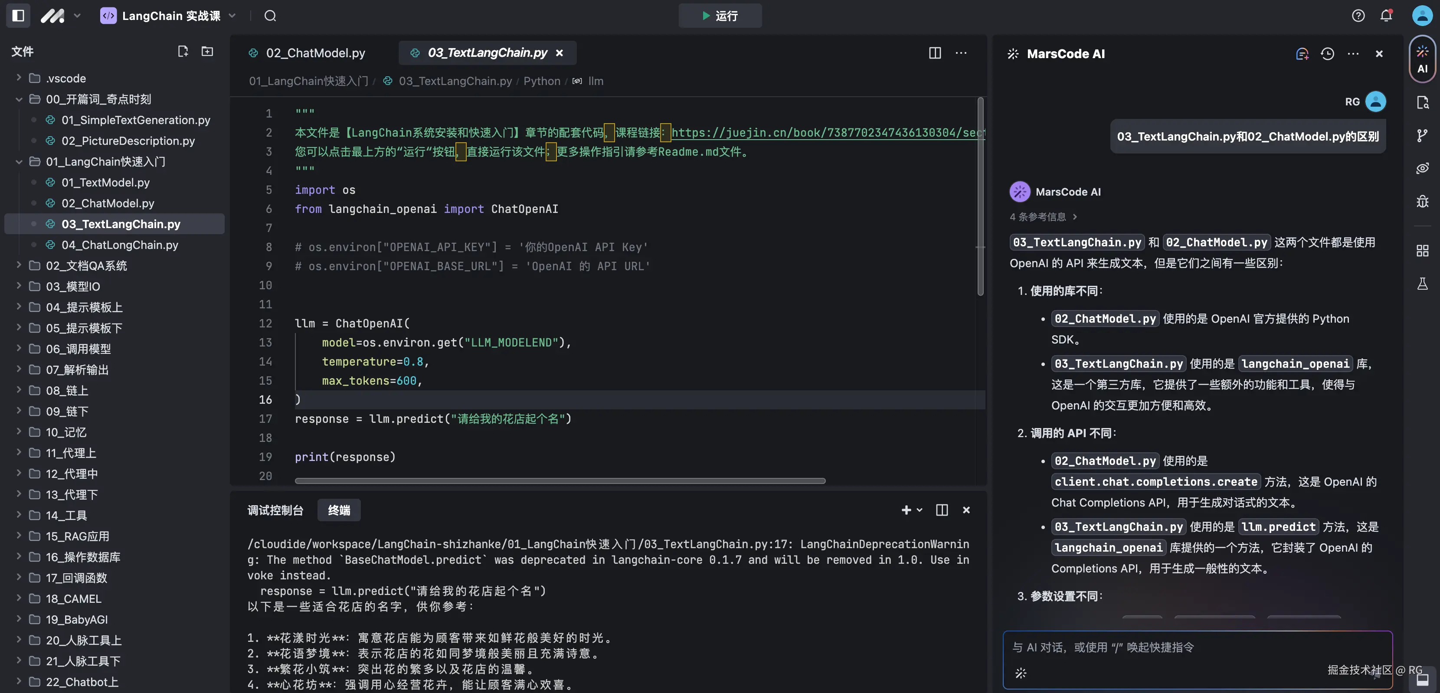
Task: Toggle the left sidebar visibility
Action: [17, 15]
